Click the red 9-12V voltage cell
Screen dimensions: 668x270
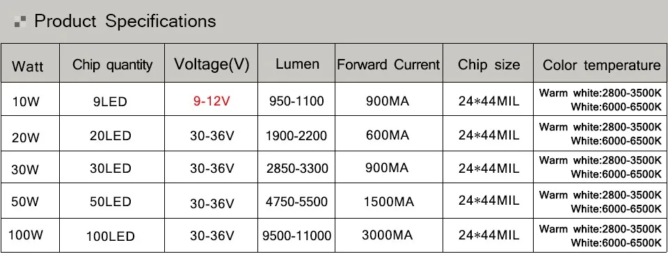[212, 101]
